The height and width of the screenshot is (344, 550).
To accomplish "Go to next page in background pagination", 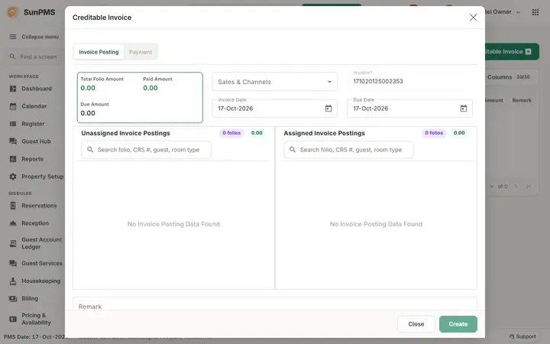I will click(516, 186).
